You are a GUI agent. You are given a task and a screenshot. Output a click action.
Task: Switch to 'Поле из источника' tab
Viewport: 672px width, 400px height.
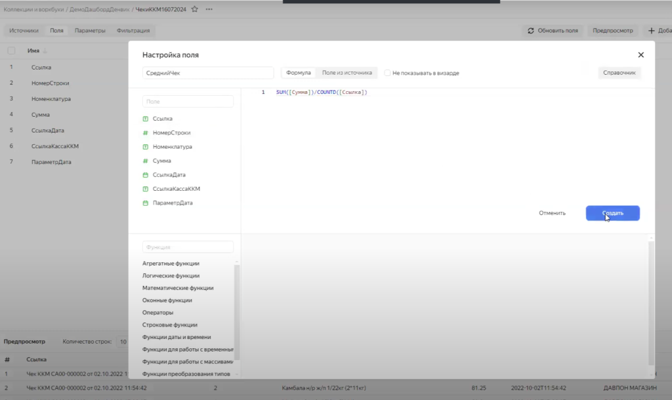pyautogui.click(x=346, y=73)
